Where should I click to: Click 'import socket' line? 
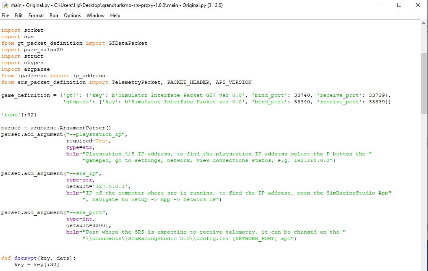pos(22,31)
